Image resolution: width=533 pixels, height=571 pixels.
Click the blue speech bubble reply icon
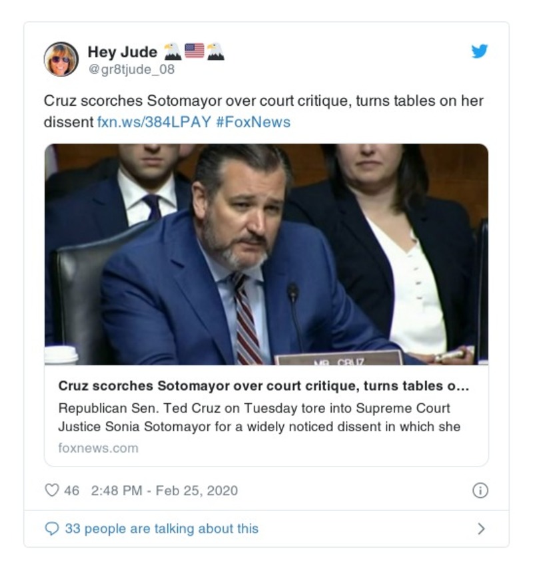[x=51, y=529]
